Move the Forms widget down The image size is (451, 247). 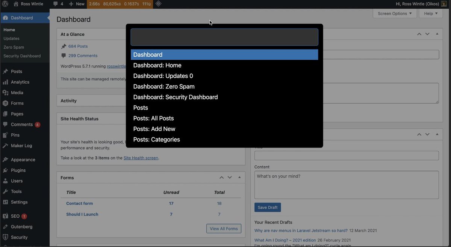(230, 178)
